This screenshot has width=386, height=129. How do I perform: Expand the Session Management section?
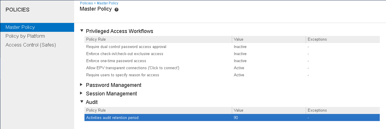(x=82, y=93)
